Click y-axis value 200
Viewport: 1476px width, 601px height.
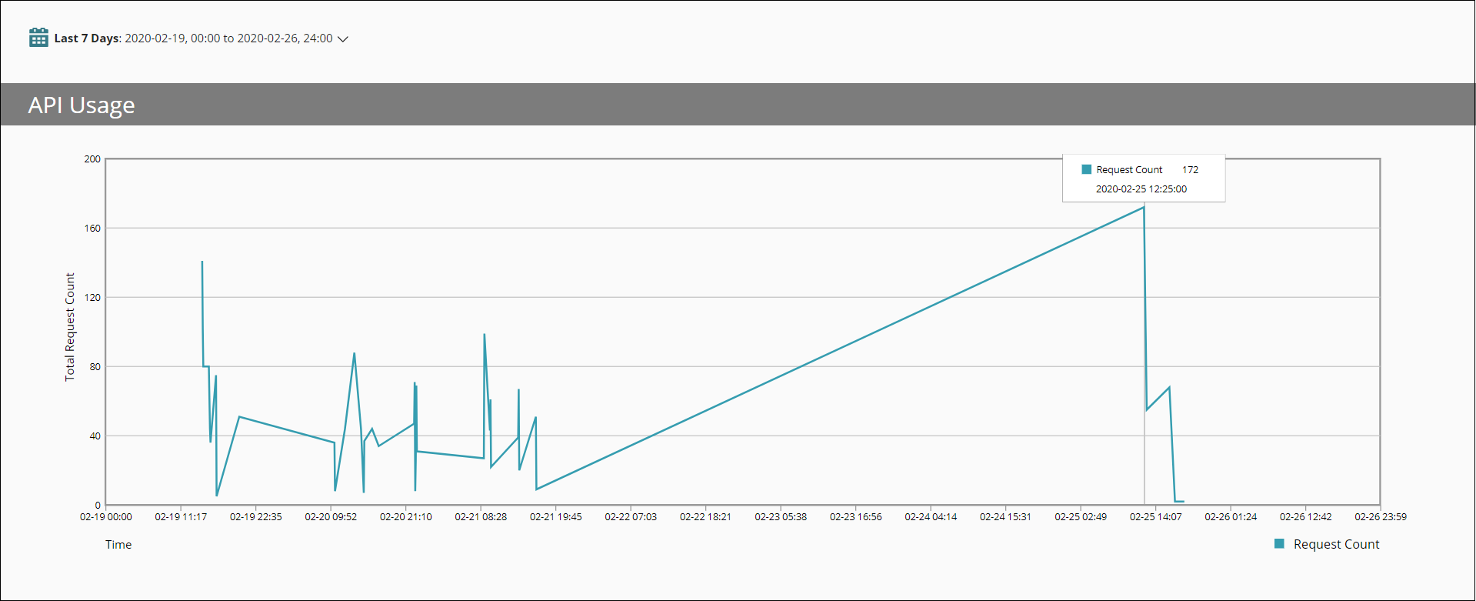pos(92,159)
